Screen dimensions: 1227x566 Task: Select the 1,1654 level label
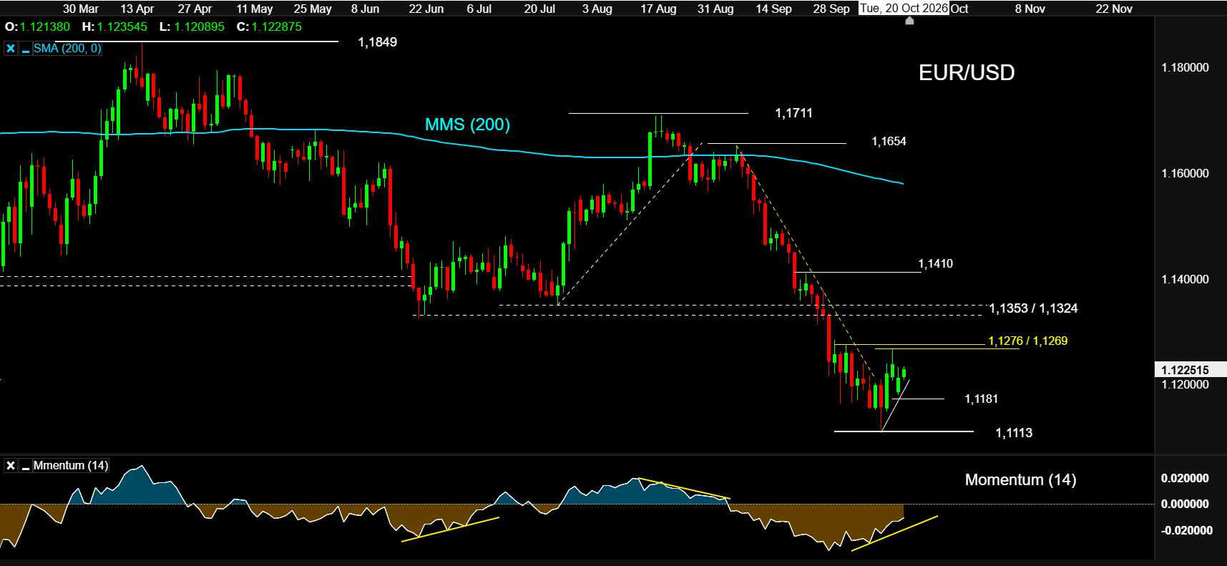pyautogui.click(x=889, y=142)
